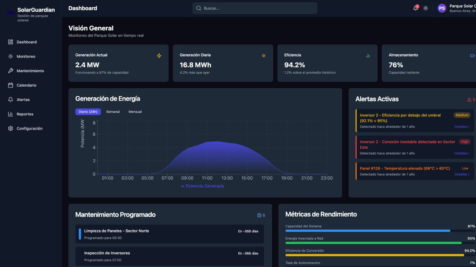476x267 pixels.
Task: Click the Mantenimiento wrench icon
Action: [x=10, y=71]
